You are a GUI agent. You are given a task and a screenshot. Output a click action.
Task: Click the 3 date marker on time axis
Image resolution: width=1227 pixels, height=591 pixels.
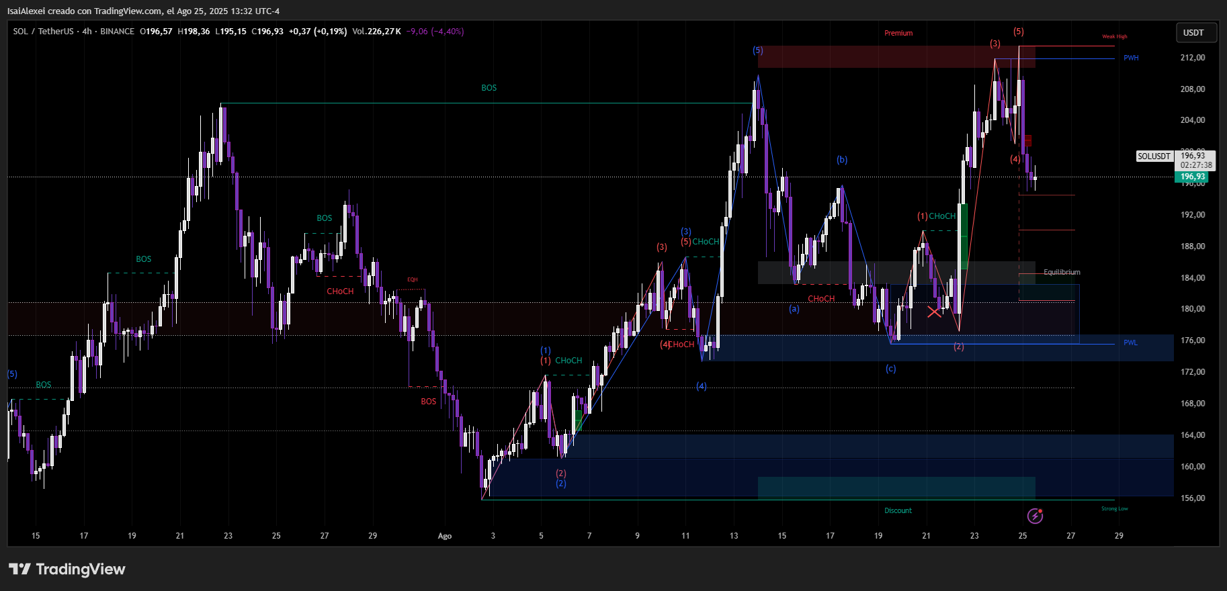[493, 536]
